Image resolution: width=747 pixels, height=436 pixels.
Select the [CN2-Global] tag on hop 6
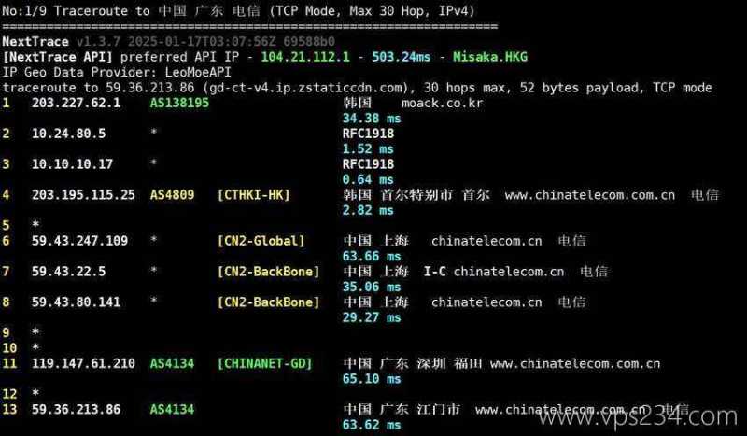tap(261, 241)
